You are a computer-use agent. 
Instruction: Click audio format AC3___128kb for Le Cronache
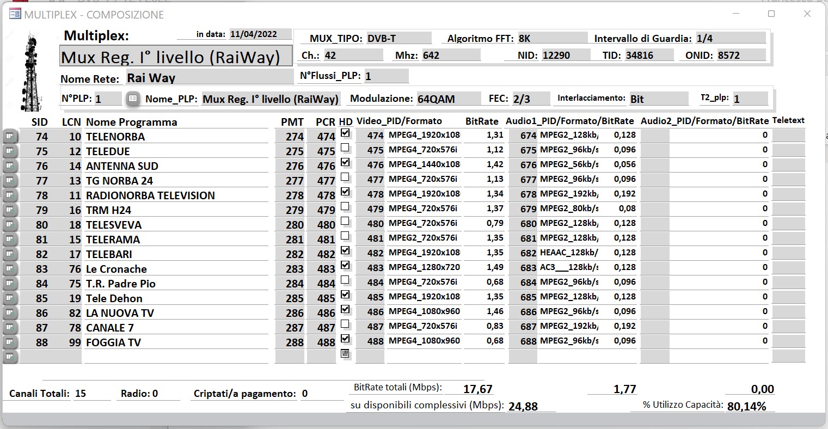click(x=568, y=267)
